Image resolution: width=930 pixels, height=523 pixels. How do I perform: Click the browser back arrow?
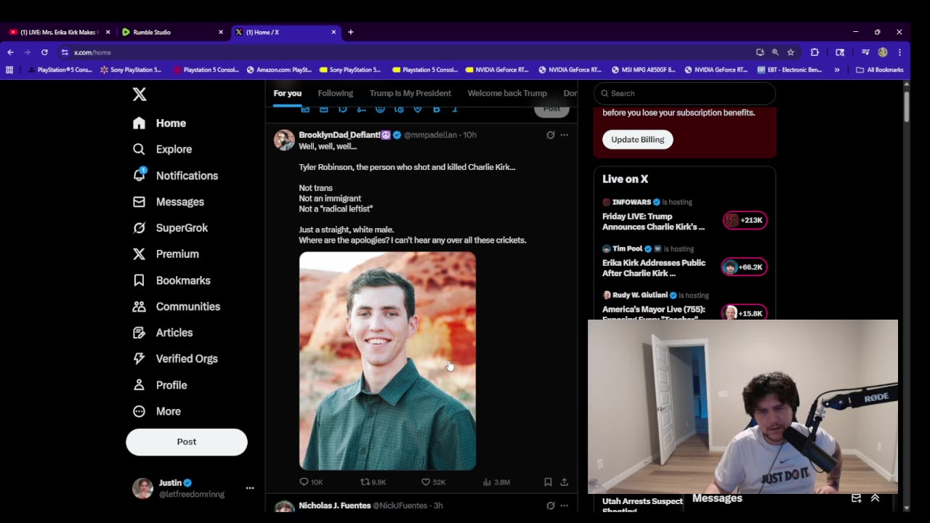[10, 52]
